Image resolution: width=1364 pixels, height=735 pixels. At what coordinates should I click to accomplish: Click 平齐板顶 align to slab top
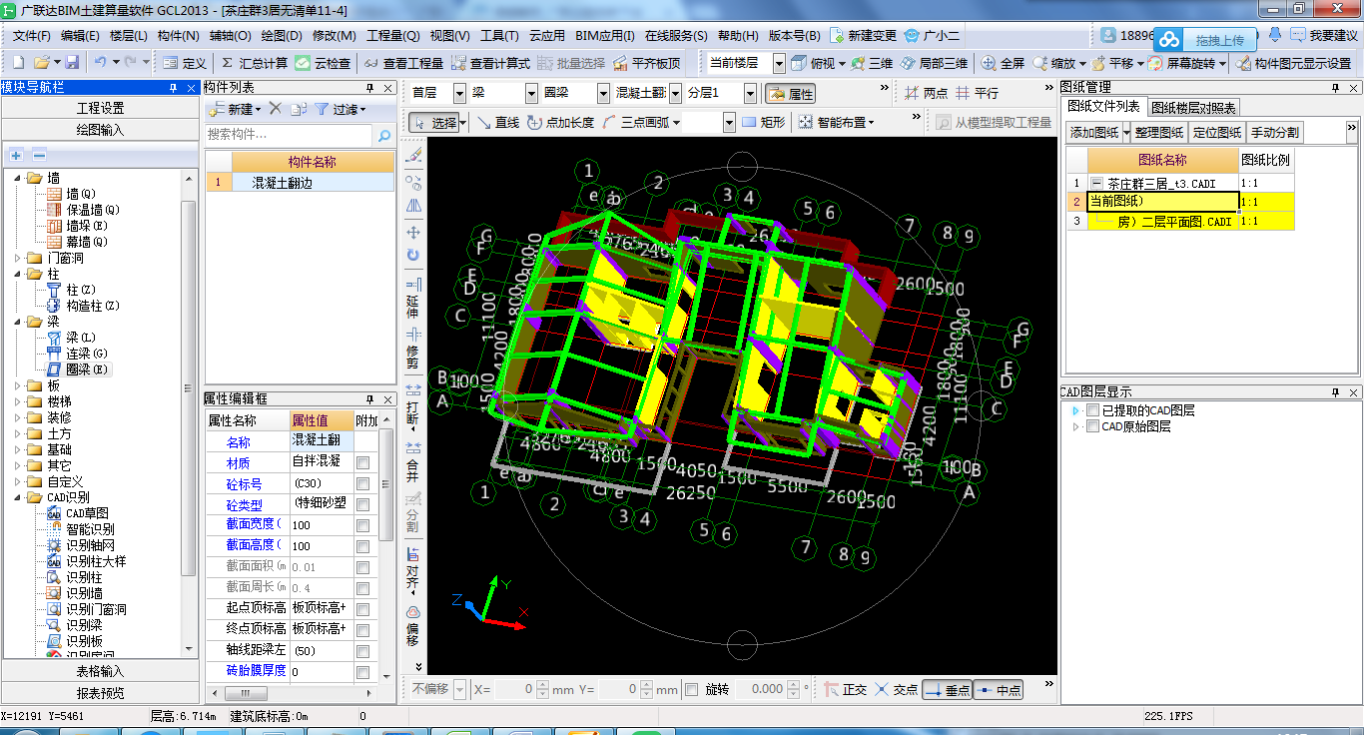(646, 63)
